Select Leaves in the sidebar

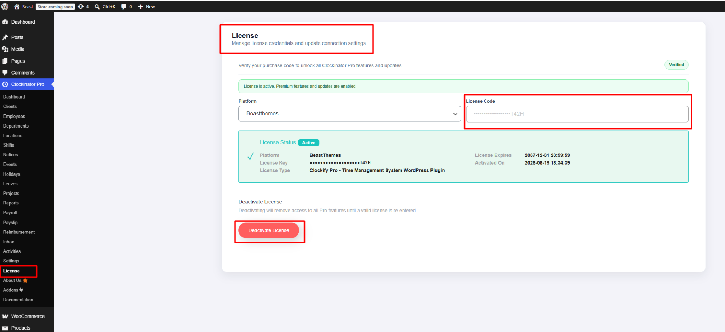(x=10, y=184)
